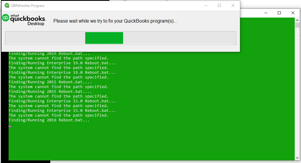Click the magenta console cursor
The image size is (301, 163).
click(10, 126)
